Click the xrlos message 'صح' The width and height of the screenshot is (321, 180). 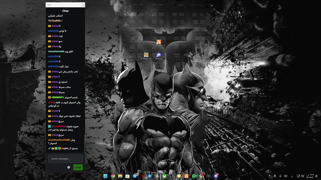60,41
